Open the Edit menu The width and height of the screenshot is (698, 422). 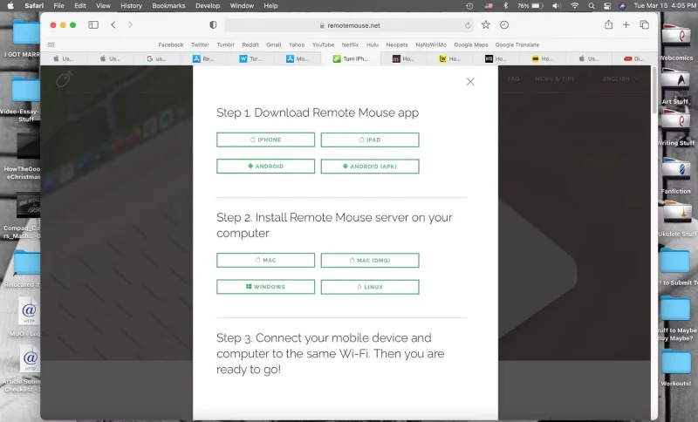click(80, 6)
